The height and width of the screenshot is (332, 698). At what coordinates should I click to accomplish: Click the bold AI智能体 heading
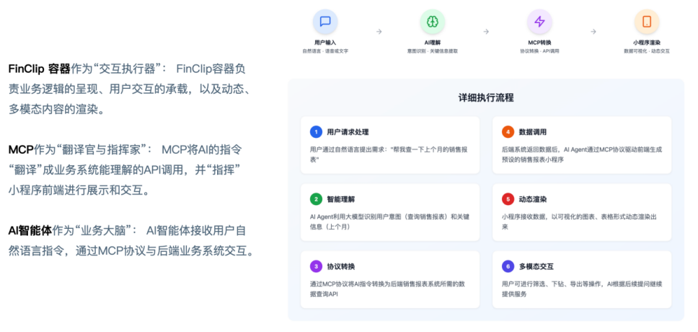coord(30,231)
